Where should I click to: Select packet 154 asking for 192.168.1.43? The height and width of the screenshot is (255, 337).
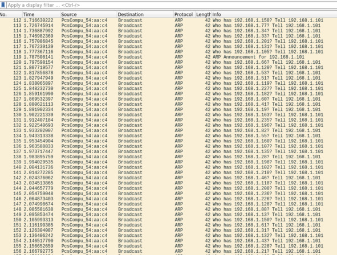click(x=169, y=241)
